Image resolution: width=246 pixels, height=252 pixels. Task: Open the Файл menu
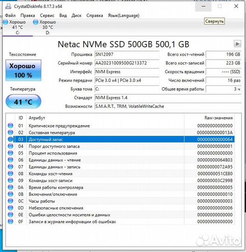10,15
